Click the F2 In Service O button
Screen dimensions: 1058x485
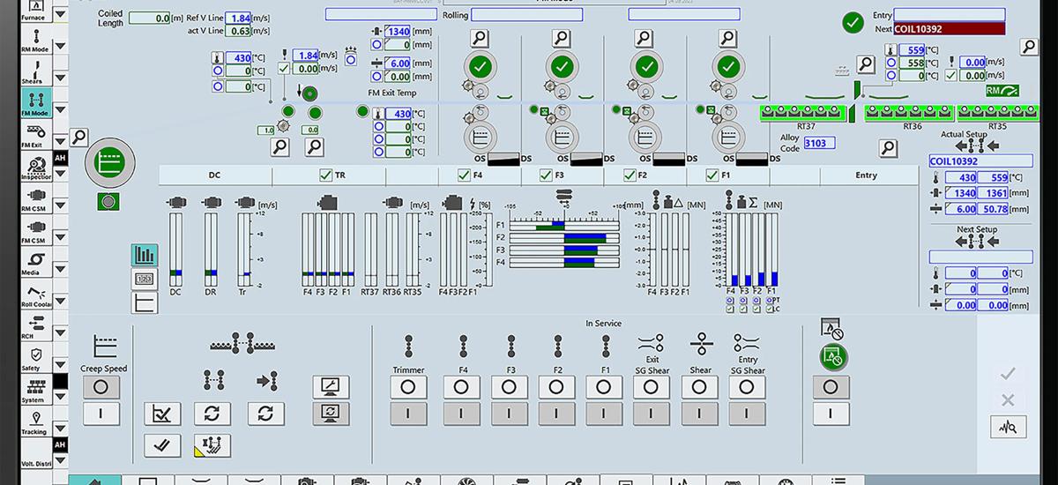click(556, 387)
